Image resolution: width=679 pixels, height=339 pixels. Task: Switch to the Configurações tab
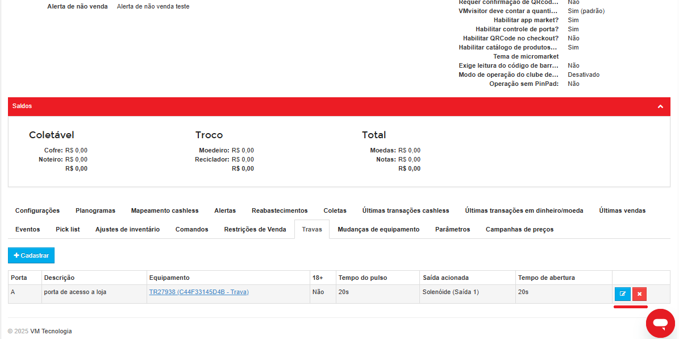(38, 210)
